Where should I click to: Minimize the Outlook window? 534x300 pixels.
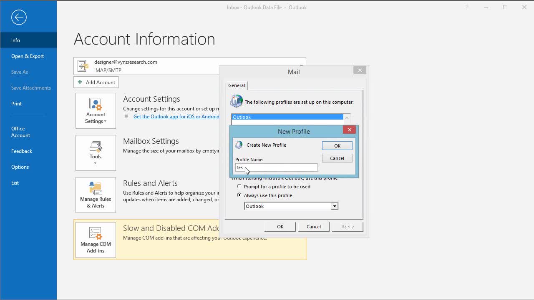click(486, 7)
